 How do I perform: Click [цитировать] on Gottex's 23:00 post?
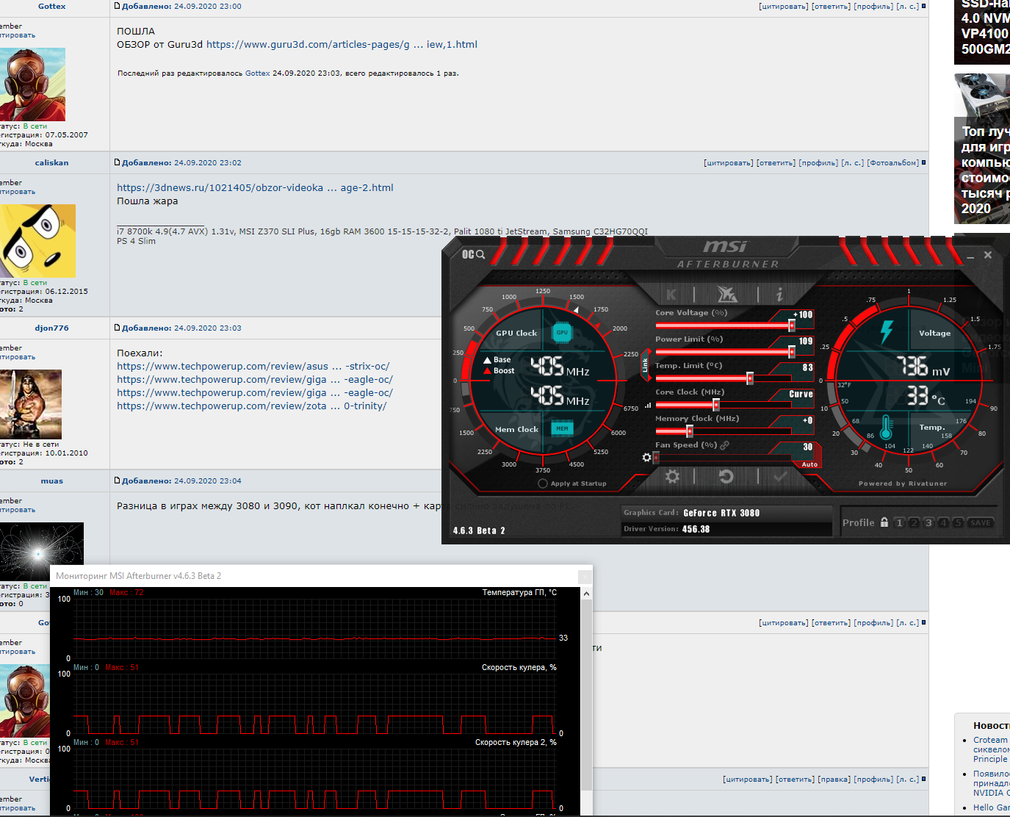click(x=784, y=7)
